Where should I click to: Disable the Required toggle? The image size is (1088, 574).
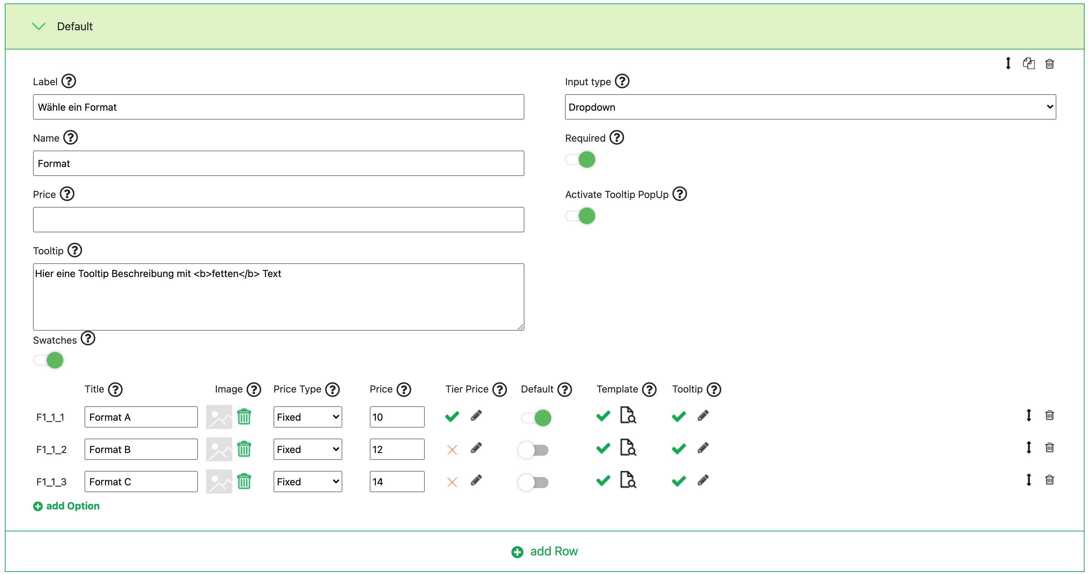580,160
